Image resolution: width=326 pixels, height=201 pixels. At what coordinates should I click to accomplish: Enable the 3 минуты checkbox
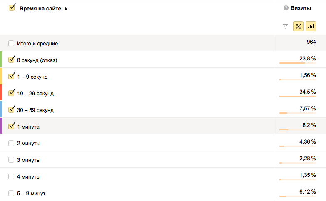[11, 160]
